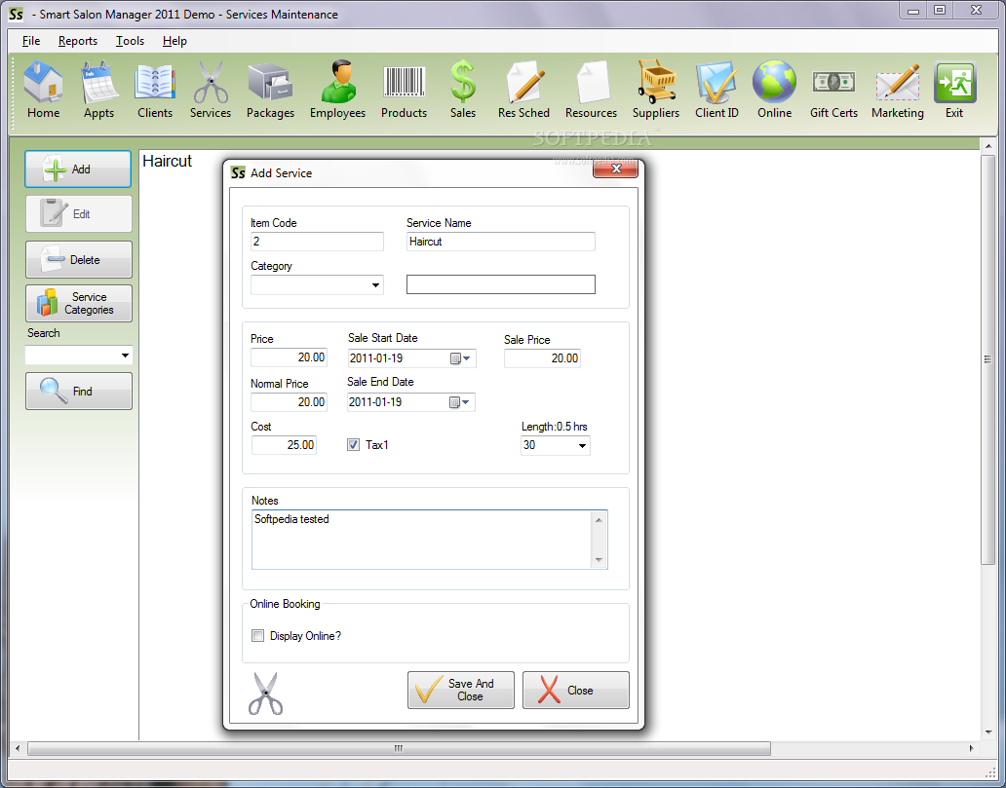Open the Sales dollar icon
1006x788 pixels.
[463, 90]
